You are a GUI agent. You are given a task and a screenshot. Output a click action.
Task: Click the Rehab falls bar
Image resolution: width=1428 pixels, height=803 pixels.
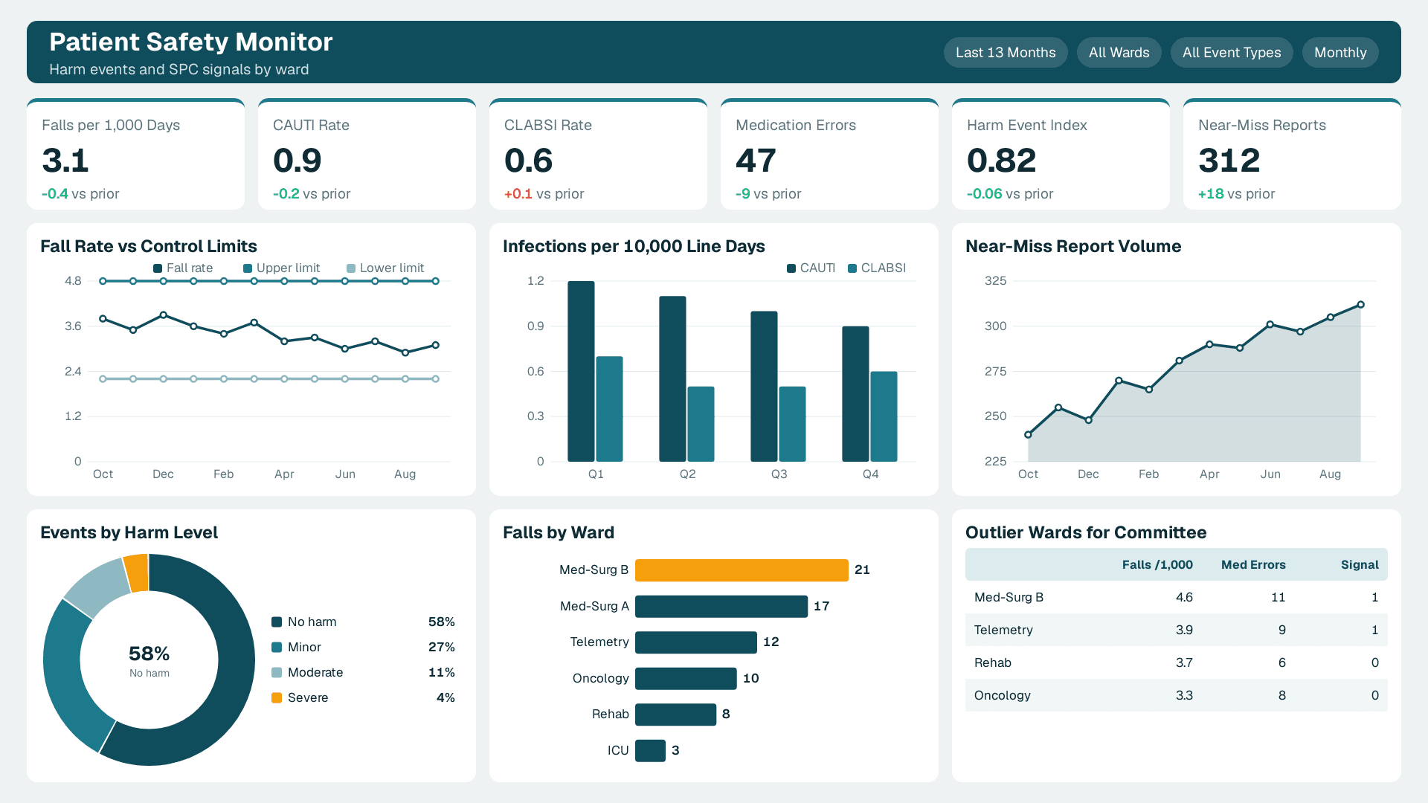pos(675,715)
